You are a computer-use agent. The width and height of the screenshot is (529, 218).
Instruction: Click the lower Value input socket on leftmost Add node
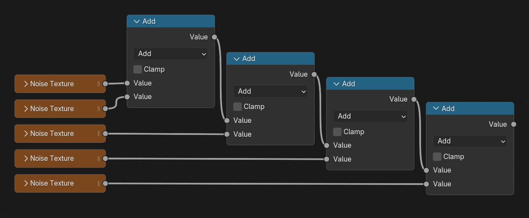[127, 97]
